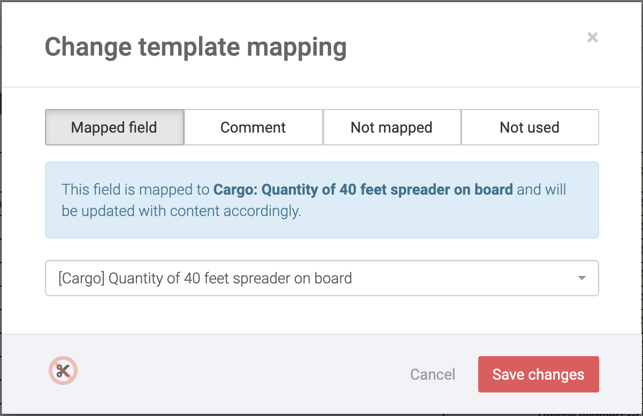Click the bold Cargo mapping name text

click(363, 189)
